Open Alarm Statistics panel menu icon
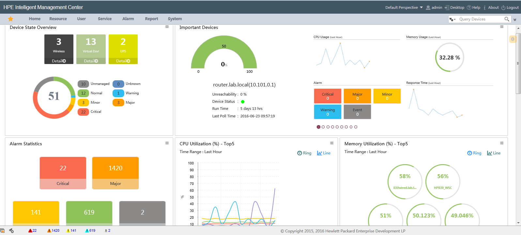The height and width of the screenshot is (235, 521). (167, 143)
